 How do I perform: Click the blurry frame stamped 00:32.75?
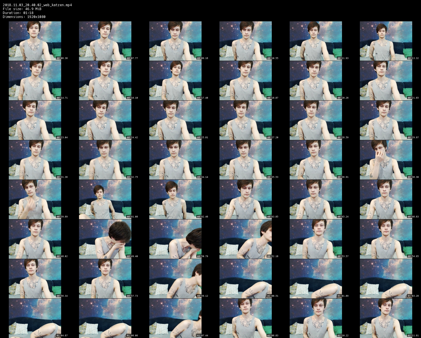click(x=105, y=160)
